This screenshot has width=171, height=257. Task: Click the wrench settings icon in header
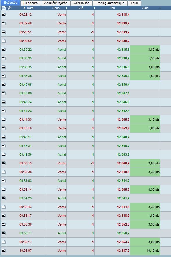coord(10,8)
